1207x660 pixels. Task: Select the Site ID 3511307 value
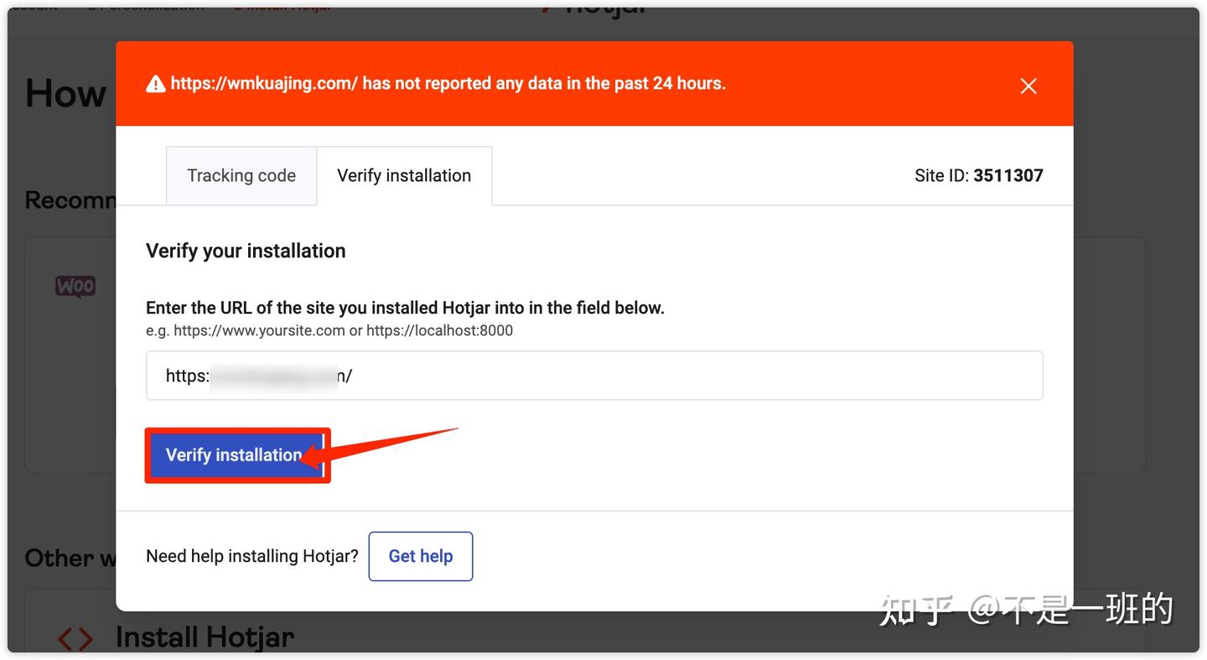coord(1008,175)
